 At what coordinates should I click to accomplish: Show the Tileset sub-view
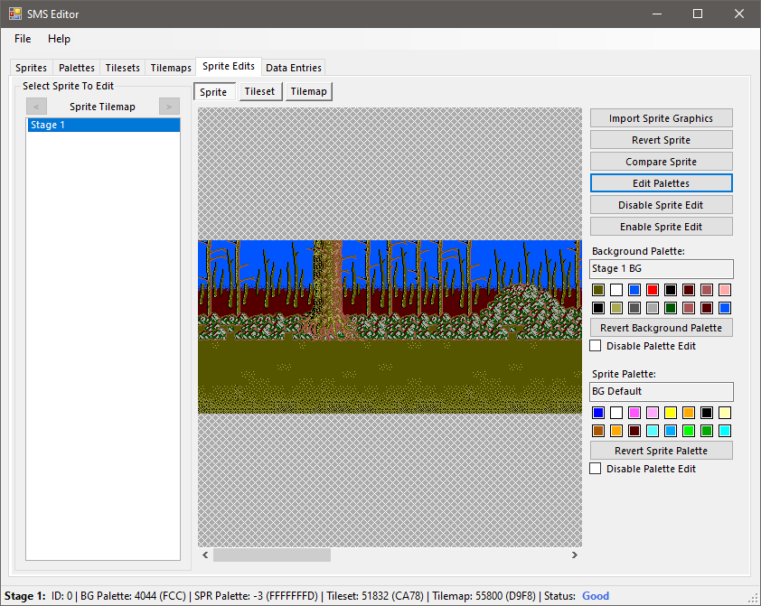pyautogui.click(x=259, y=91)
